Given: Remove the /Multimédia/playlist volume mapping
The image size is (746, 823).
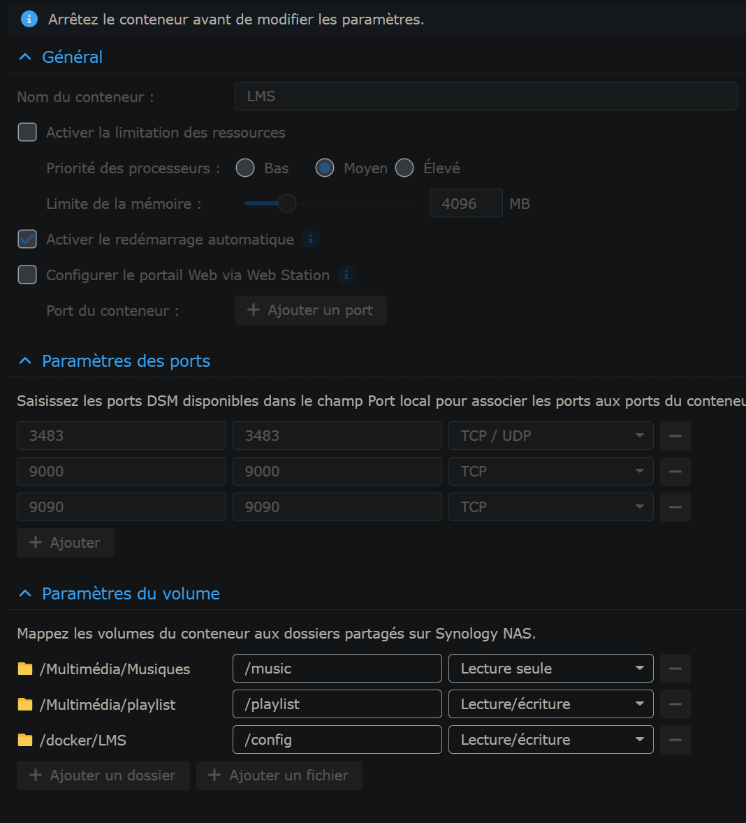Looking at the screenshot, I should pos(675,704).
